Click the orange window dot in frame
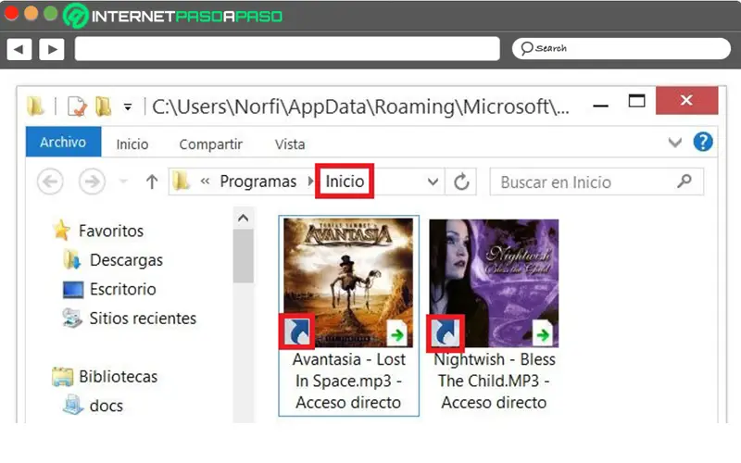 (31, 13)
